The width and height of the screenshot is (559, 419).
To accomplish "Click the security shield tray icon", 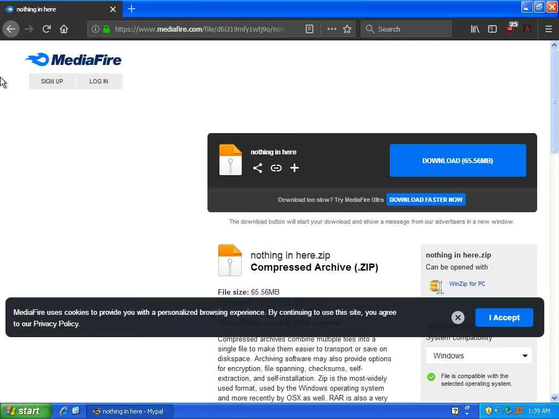I will point(489,411).
